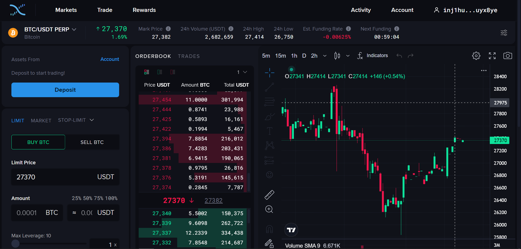Go to the Rewards page

click(x=144, y=10)
